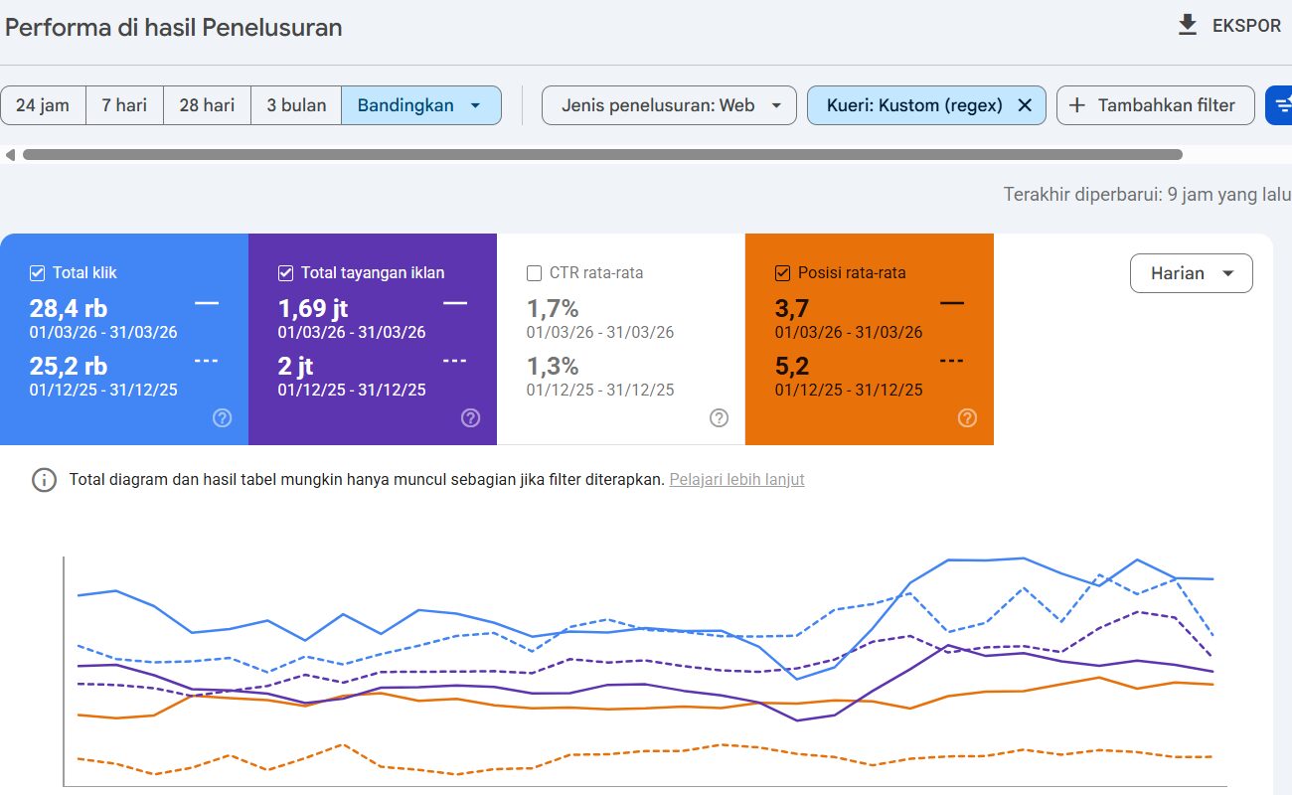Open the Bandingkan date dropdown
The image size is (1292, 795).
(421, 105)
